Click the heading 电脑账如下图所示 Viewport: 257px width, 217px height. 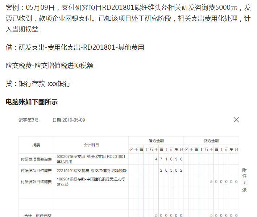[32, 102]
